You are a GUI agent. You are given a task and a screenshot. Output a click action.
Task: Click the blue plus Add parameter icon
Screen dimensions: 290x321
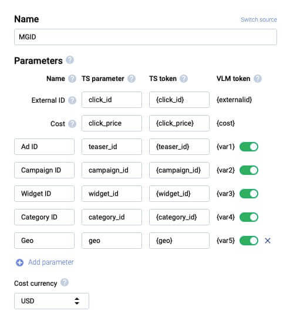click(19, 262)
